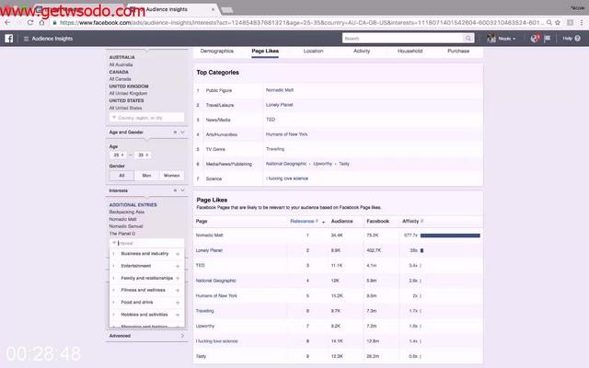
Task: Click Audience column header
Action: pos(341,221)
